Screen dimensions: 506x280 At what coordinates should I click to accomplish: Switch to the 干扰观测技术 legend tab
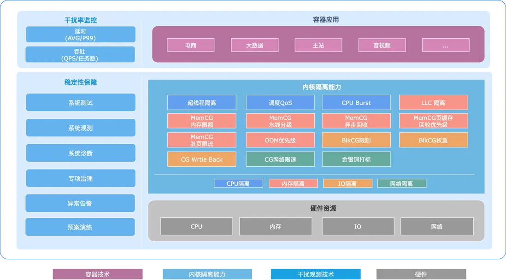[315, 274]
